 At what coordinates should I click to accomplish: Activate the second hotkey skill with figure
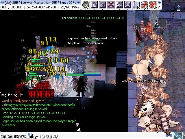(x=94, y=4)
